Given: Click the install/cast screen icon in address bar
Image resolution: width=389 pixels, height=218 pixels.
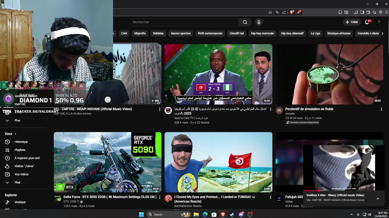Looking at the screenshot, I should pos(270,12).
